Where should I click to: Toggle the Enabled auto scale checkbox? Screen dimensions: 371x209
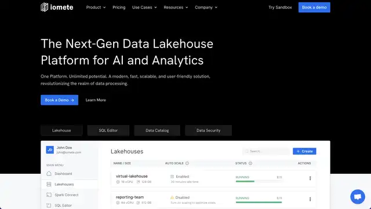(x=172, y=177)
